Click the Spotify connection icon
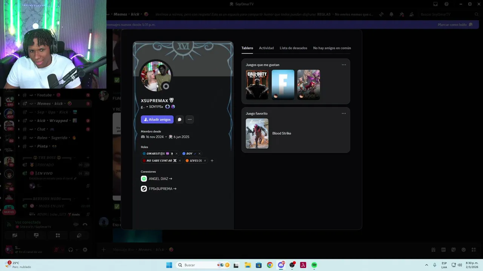 (144, 179)
